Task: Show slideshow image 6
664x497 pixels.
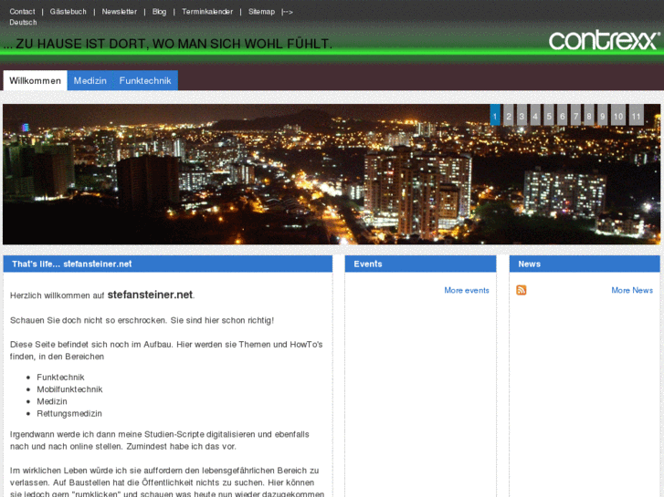Action: click(x=563, y=115)
